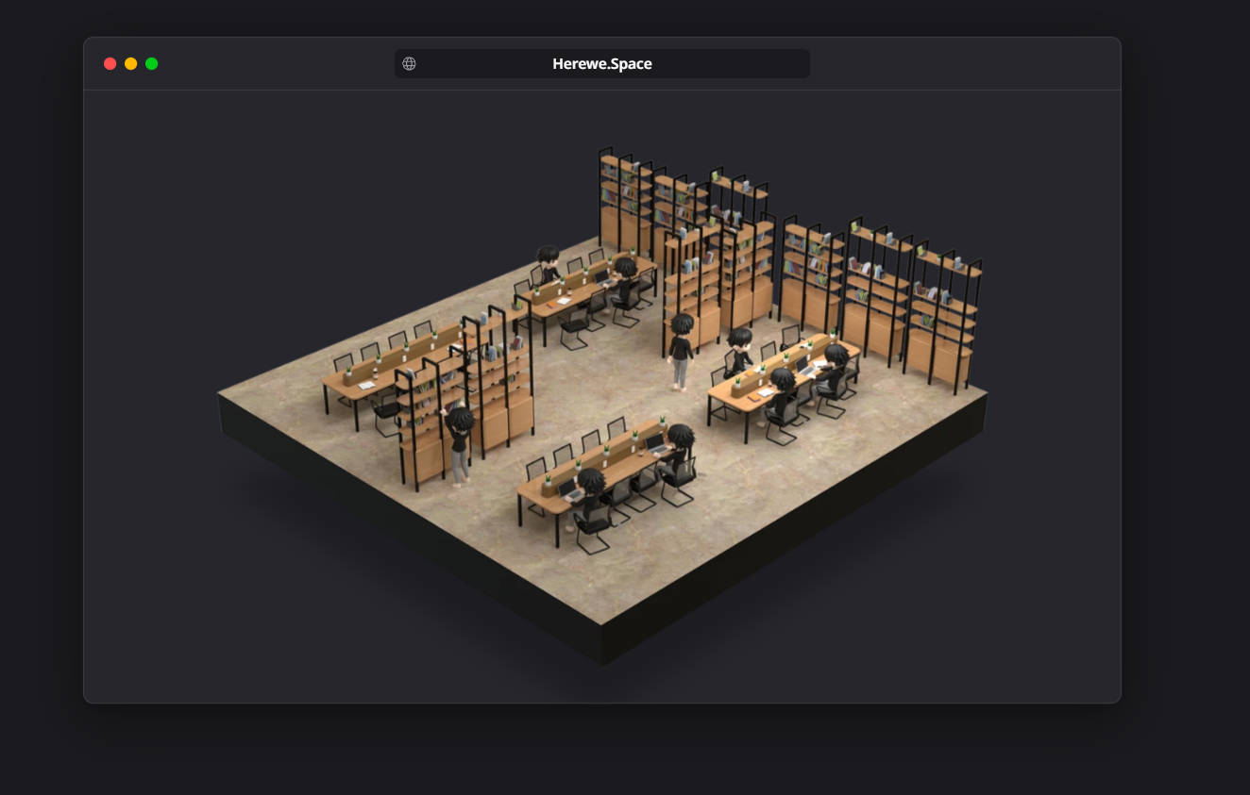Click standing character behind the right desk

(739, 352)
